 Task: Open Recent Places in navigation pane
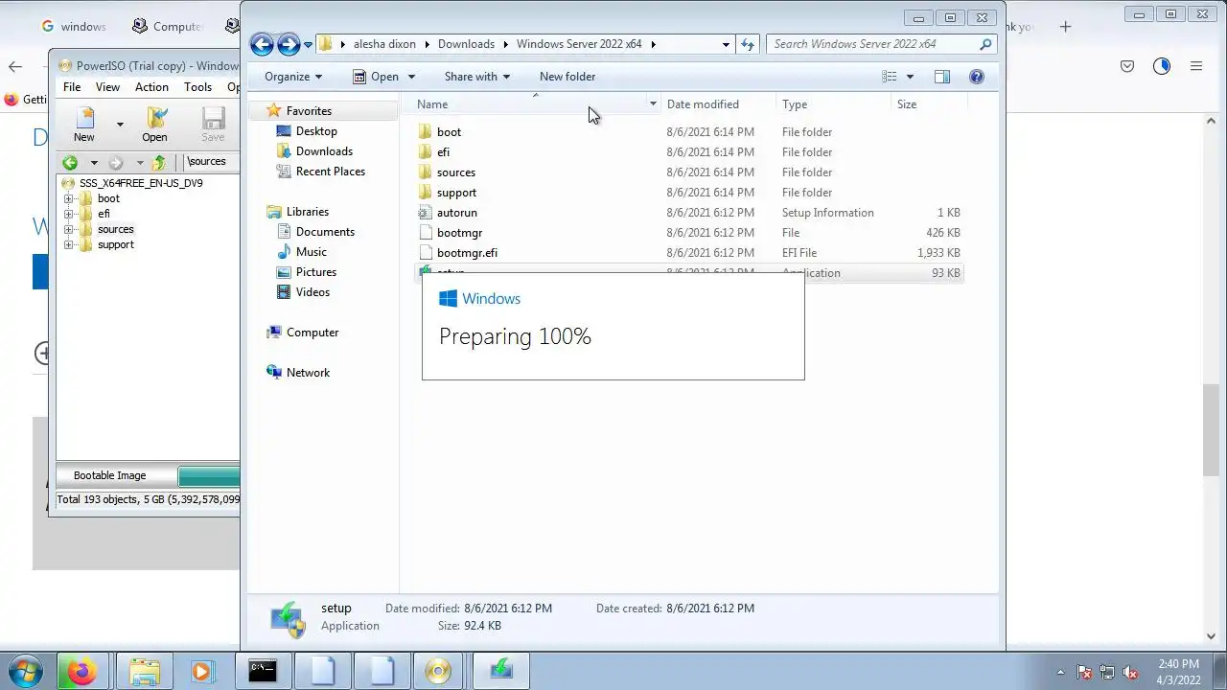pyautogui.click(x=330, y=172)
